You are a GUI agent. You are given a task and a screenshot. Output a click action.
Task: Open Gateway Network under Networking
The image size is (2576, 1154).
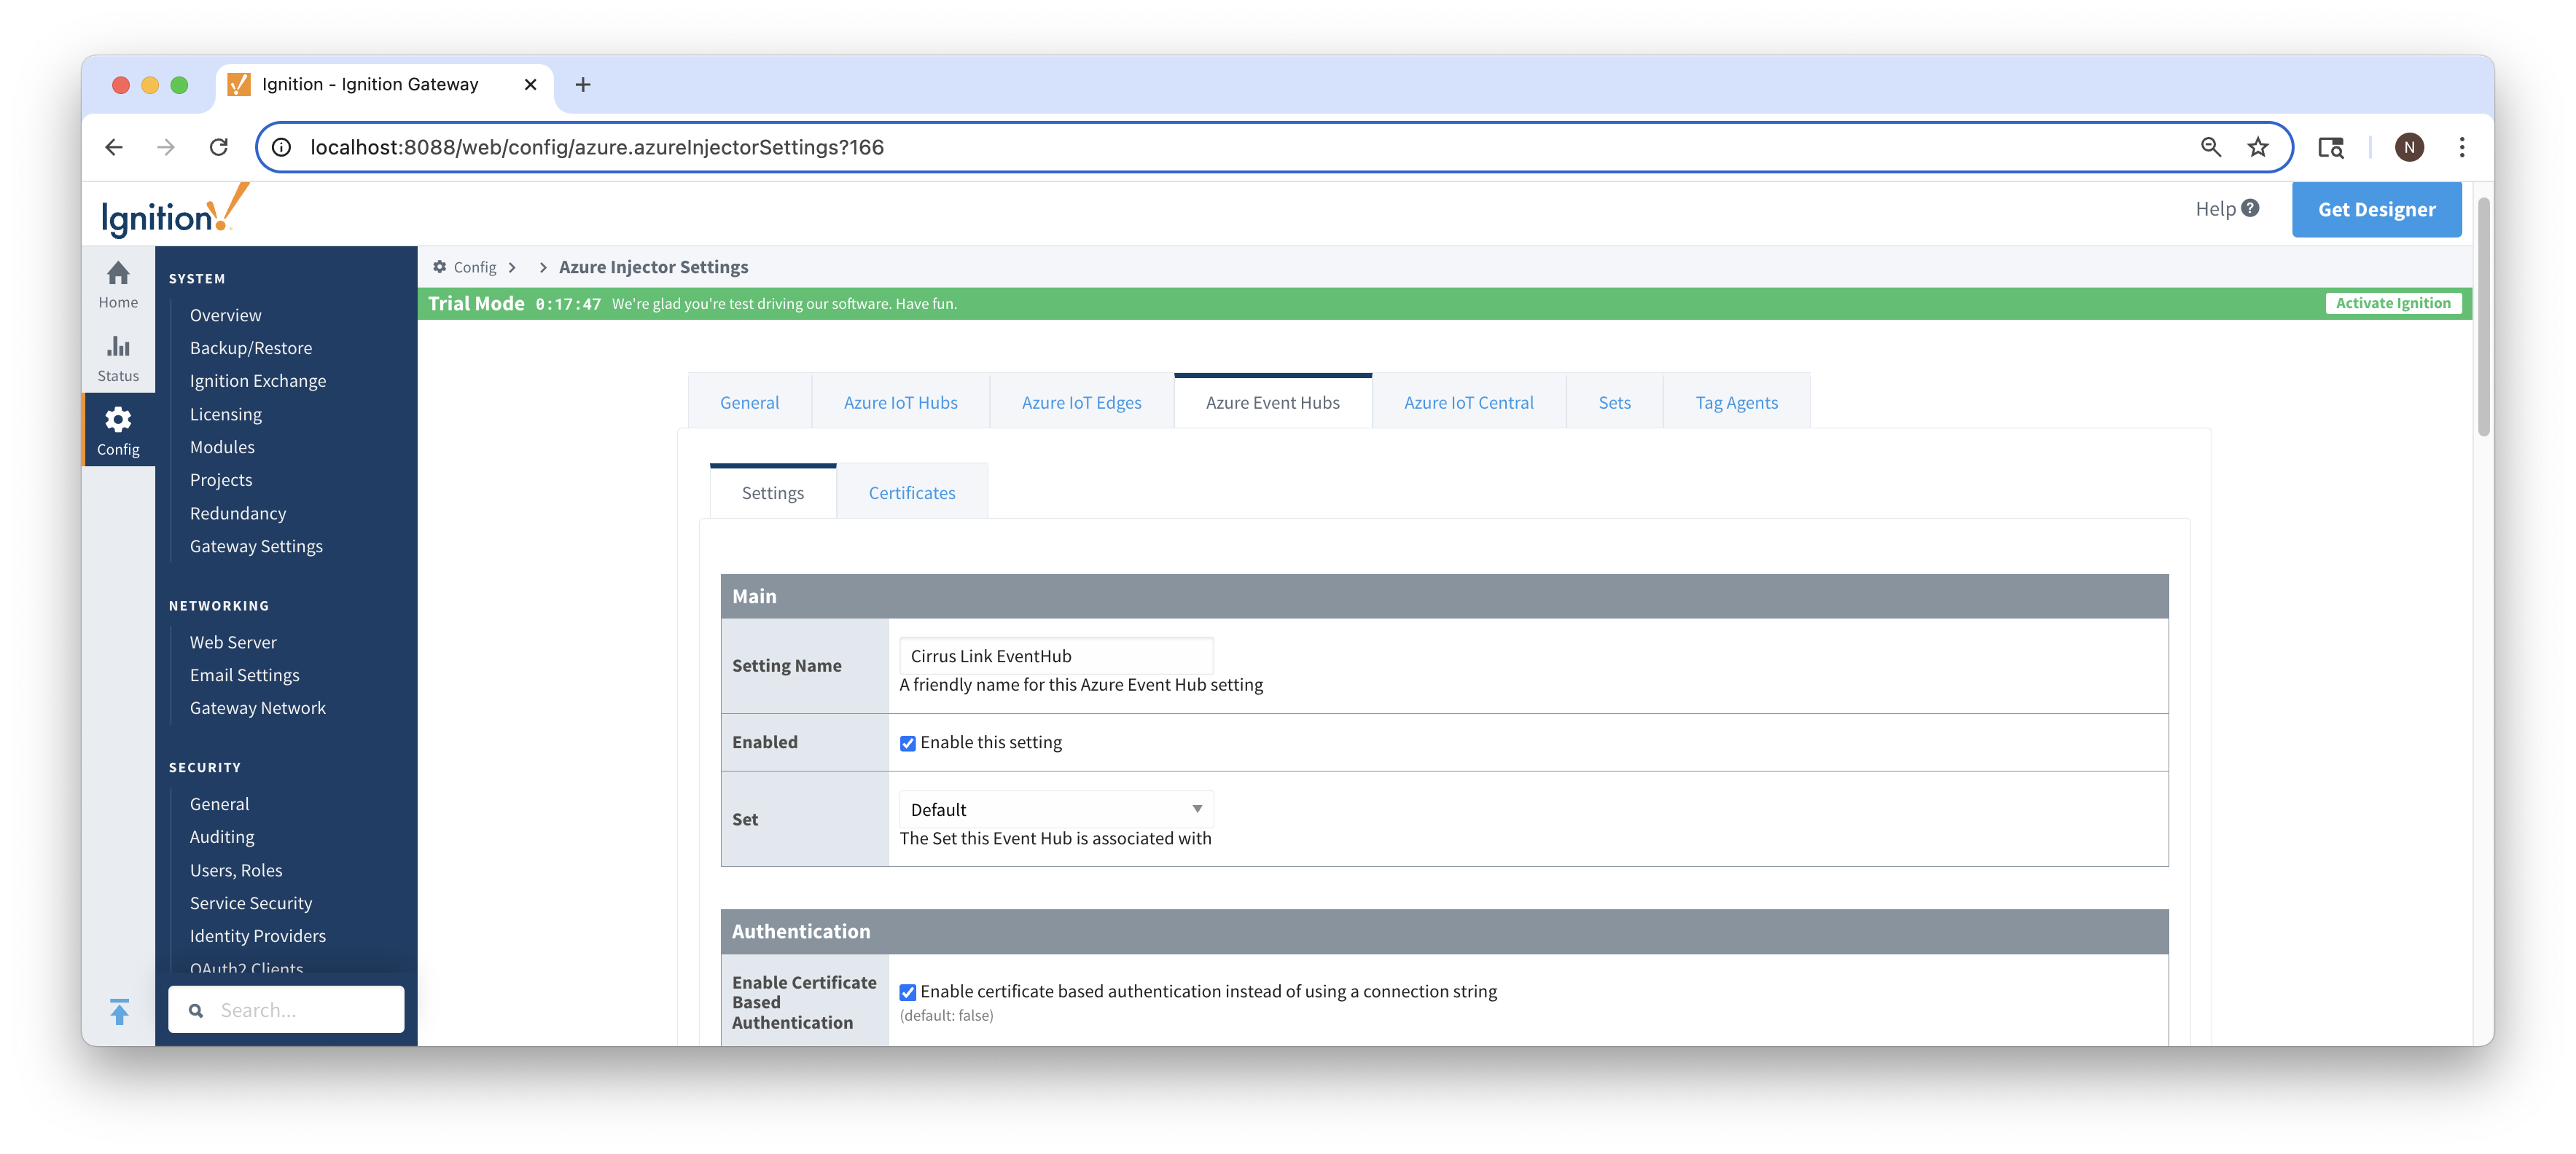pos(258,707)
